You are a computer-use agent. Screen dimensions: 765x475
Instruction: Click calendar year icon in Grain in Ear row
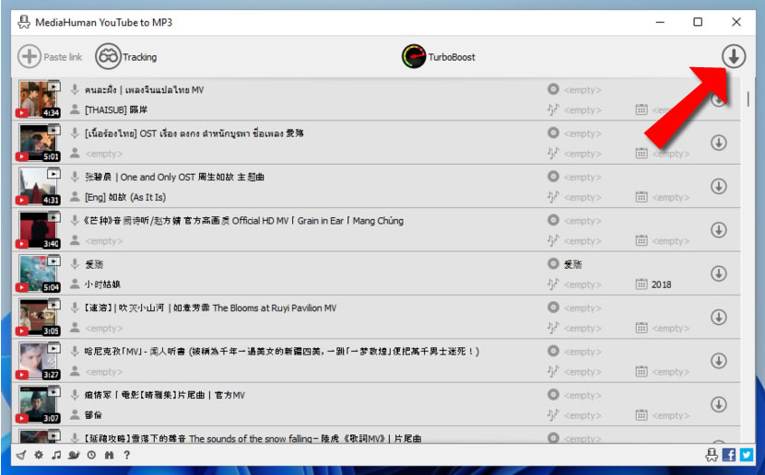[x=641, y=240]
